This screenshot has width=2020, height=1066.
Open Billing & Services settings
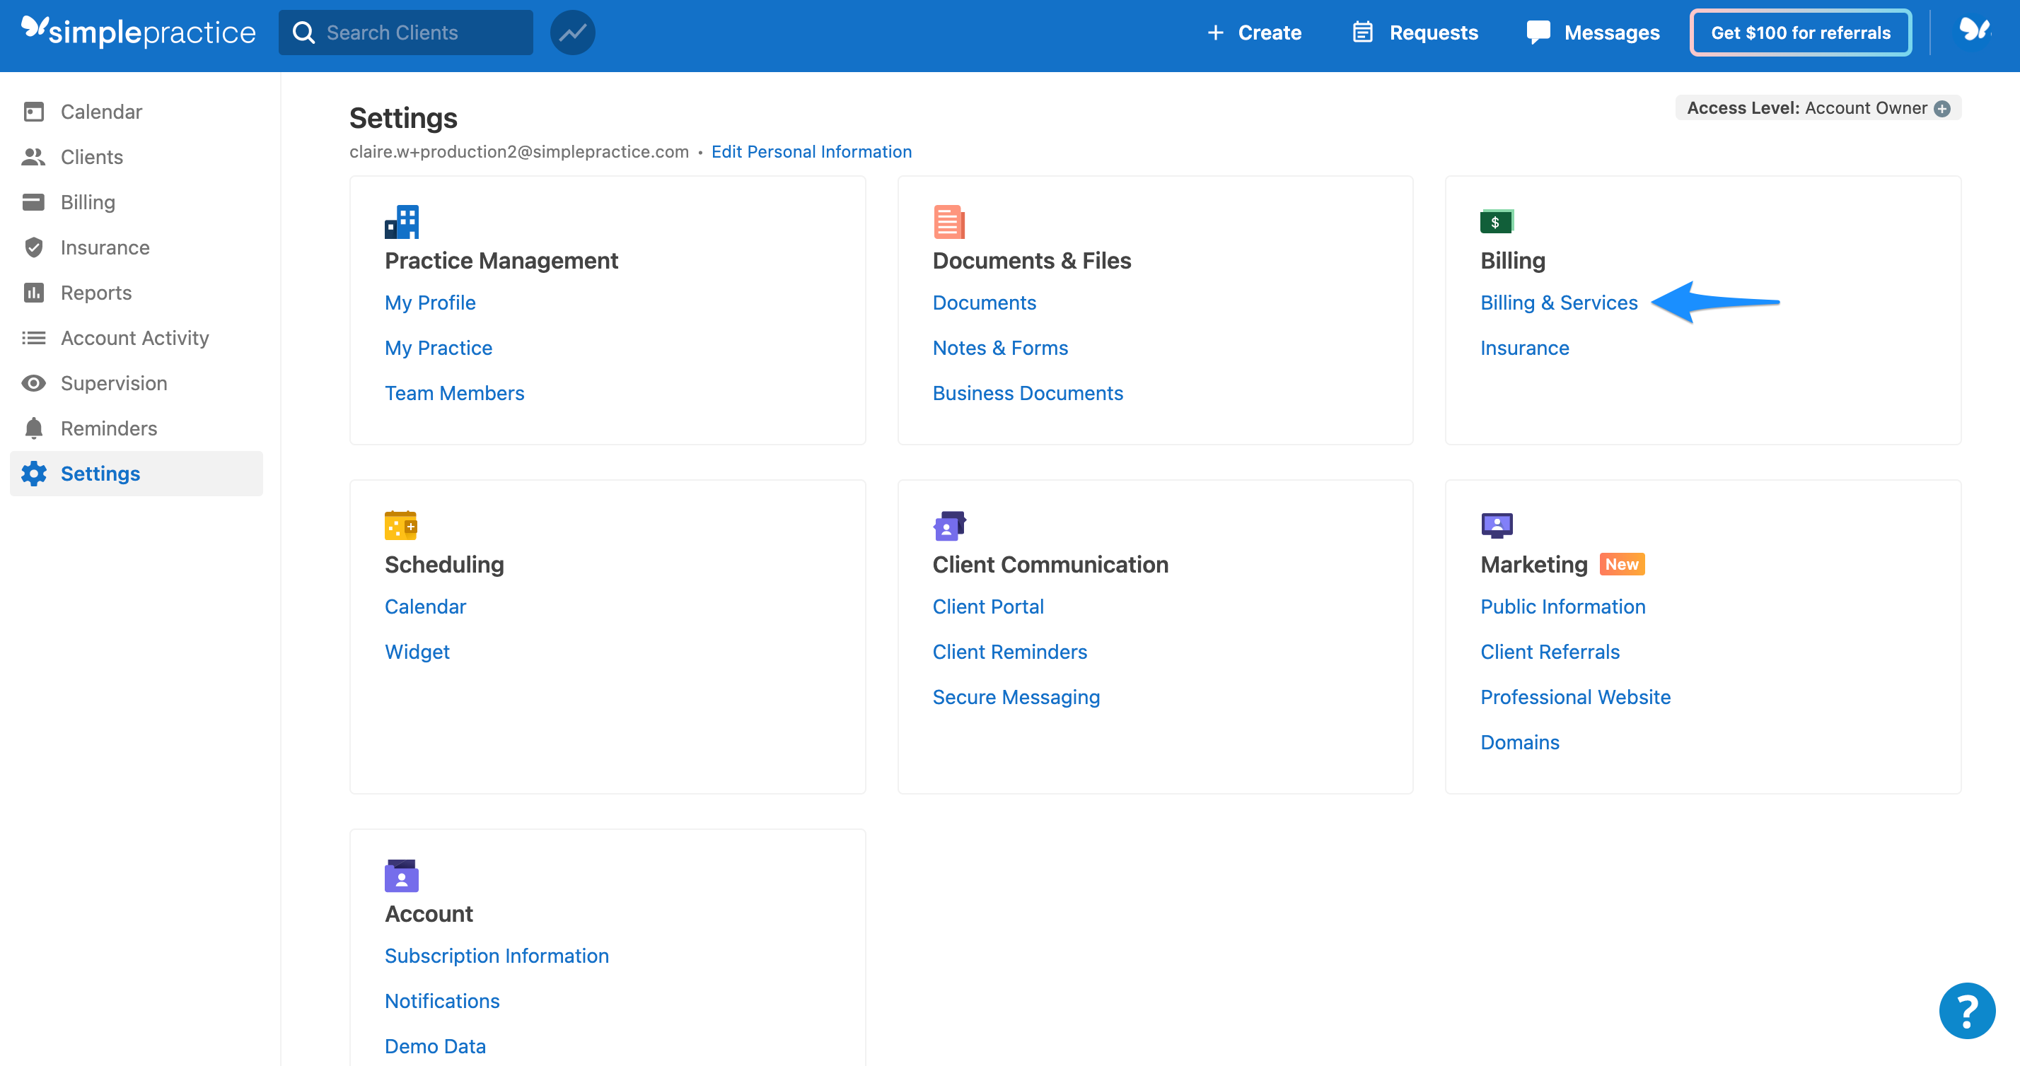coord(1559,303)
